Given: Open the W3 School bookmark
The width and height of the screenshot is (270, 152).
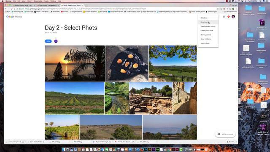Looking at the screenshot, I should 103,12.
